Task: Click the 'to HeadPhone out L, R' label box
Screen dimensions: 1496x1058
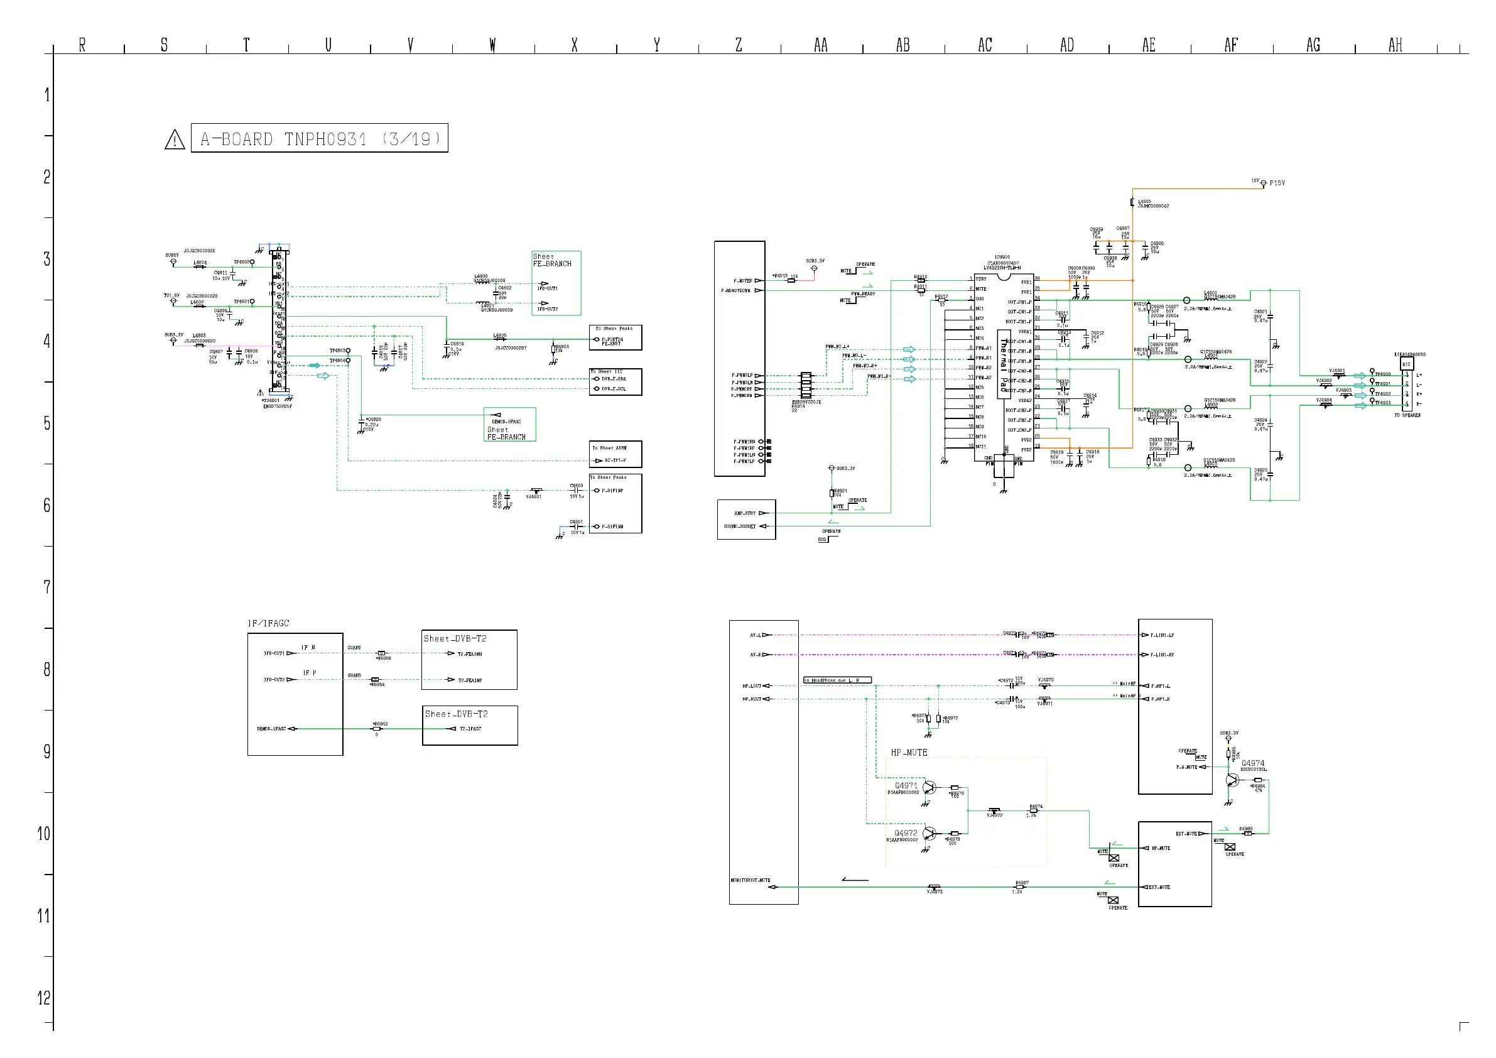Action: coord(837,680)
